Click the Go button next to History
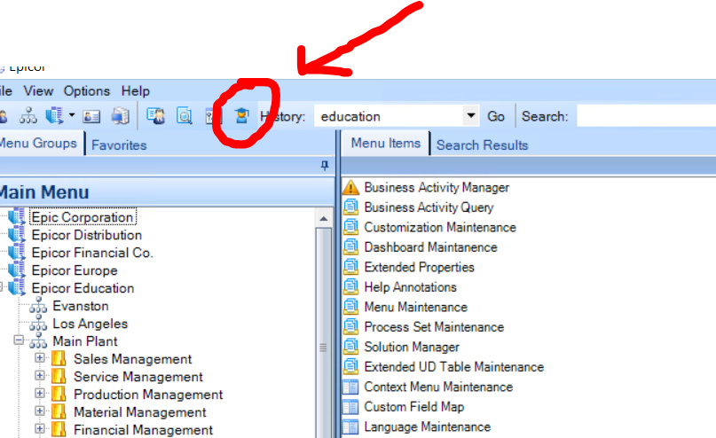The height and width of the screenshot is (438, 716). [x=496, y=116]
